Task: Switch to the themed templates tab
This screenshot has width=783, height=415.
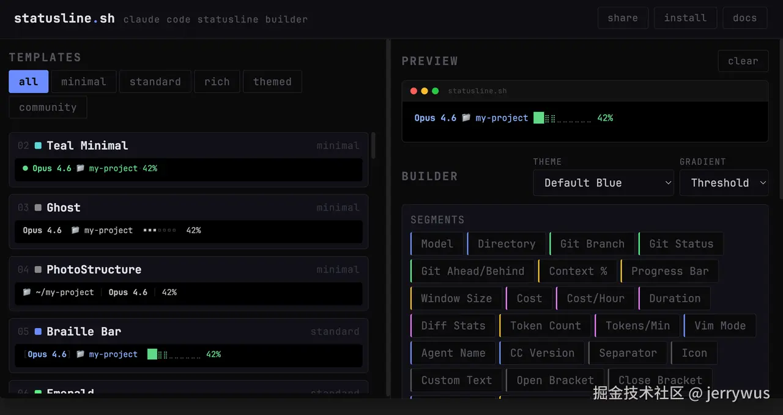Action: 272,81
